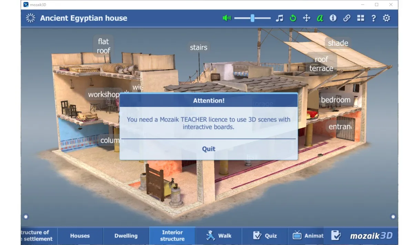The height and width of the screenshot is (245, 419).
Task: Click the checklist icon beside mozaik3D logo
Action: point(336,236)
